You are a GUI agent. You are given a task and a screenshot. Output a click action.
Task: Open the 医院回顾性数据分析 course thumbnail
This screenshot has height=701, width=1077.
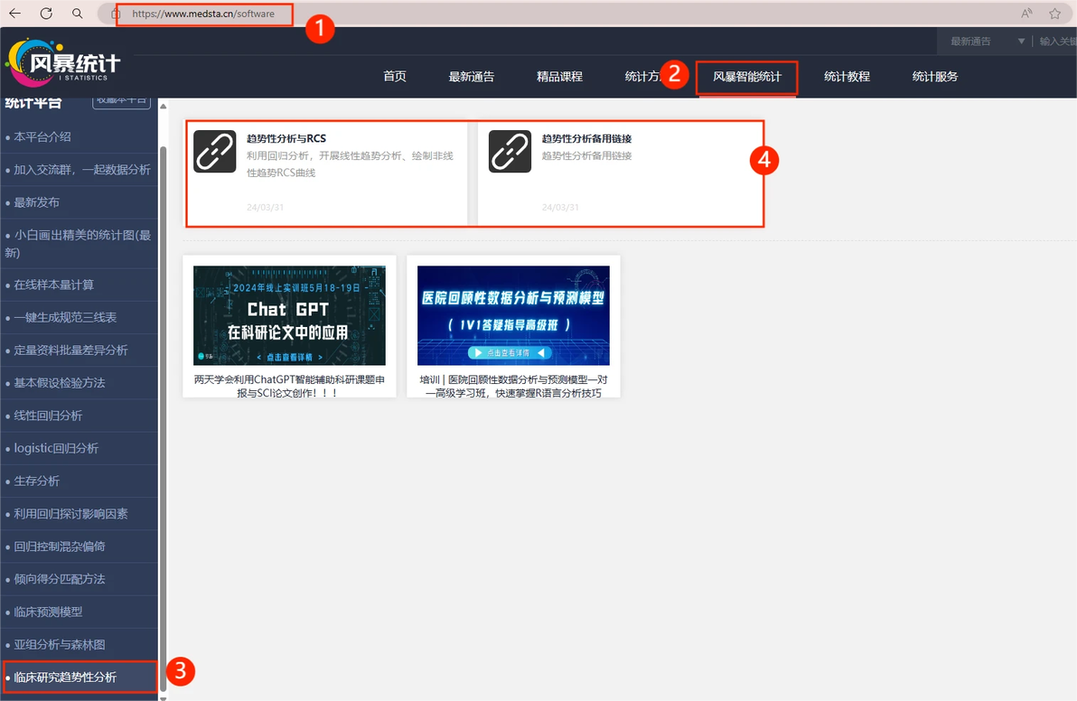(513, 315)
